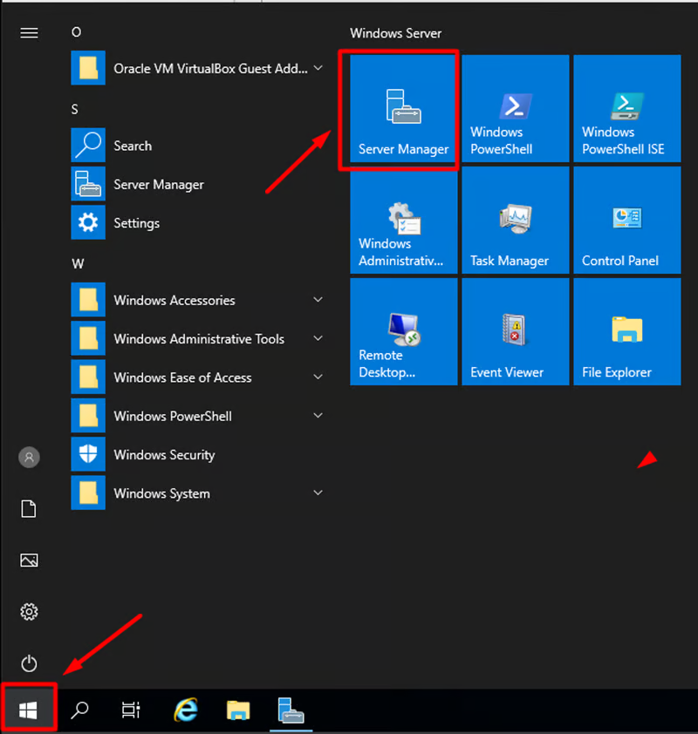Click the Power button in the Start sidebar
Image resolution: width=698 pixels, height=734 pixels.
tap(29, 663)
